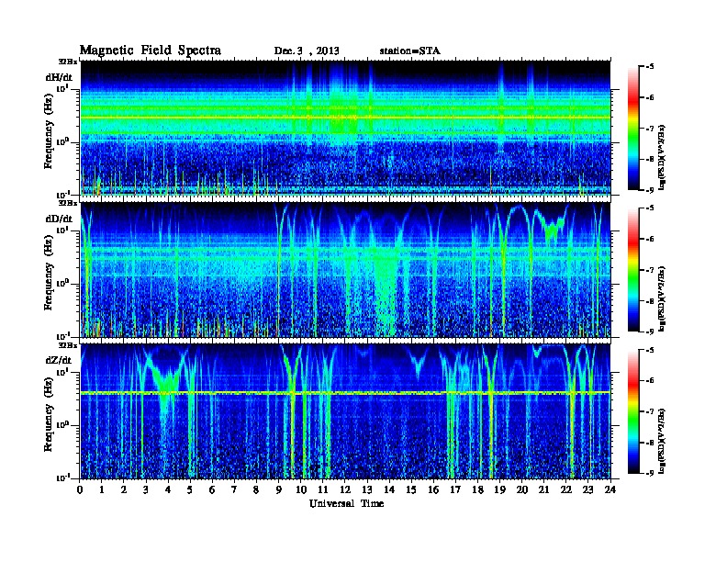Click the '15' hour tick on time axis
The width and height of the screenshot is (727, 562).
pyautogui.click(x=411, y=490)
